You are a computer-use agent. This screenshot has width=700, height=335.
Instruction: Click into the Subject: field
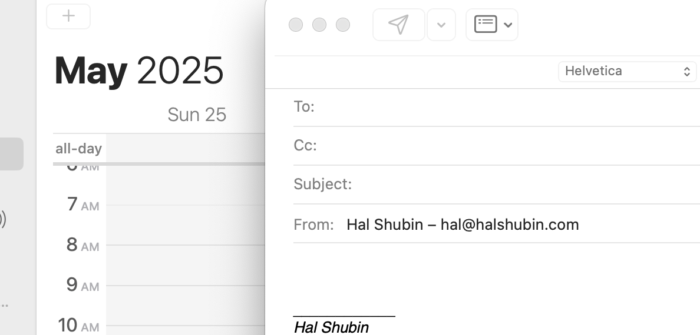(526, 184)
